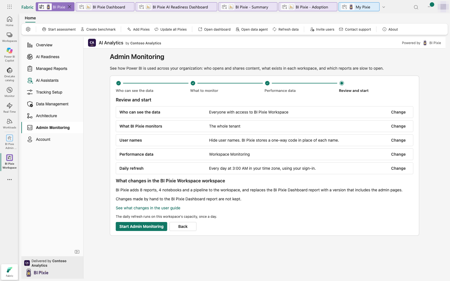Viewport: 450px width, 281px height.
Task: Click Add Pixies
Action: click(x=138, y=29)
